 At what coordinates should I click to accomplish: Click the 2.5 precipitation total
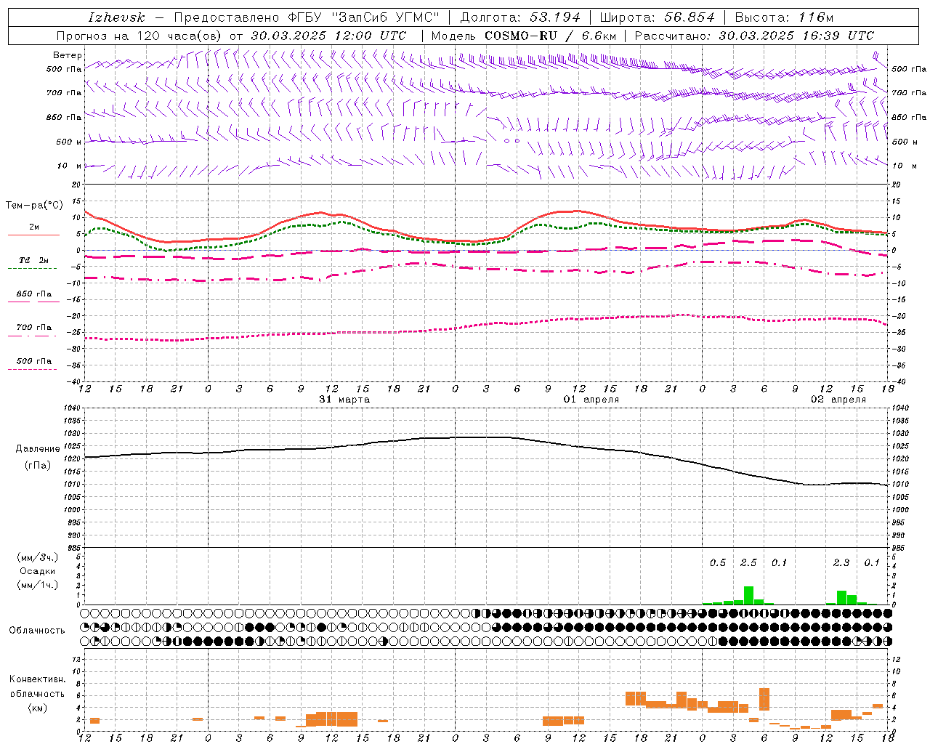(748, 563)
